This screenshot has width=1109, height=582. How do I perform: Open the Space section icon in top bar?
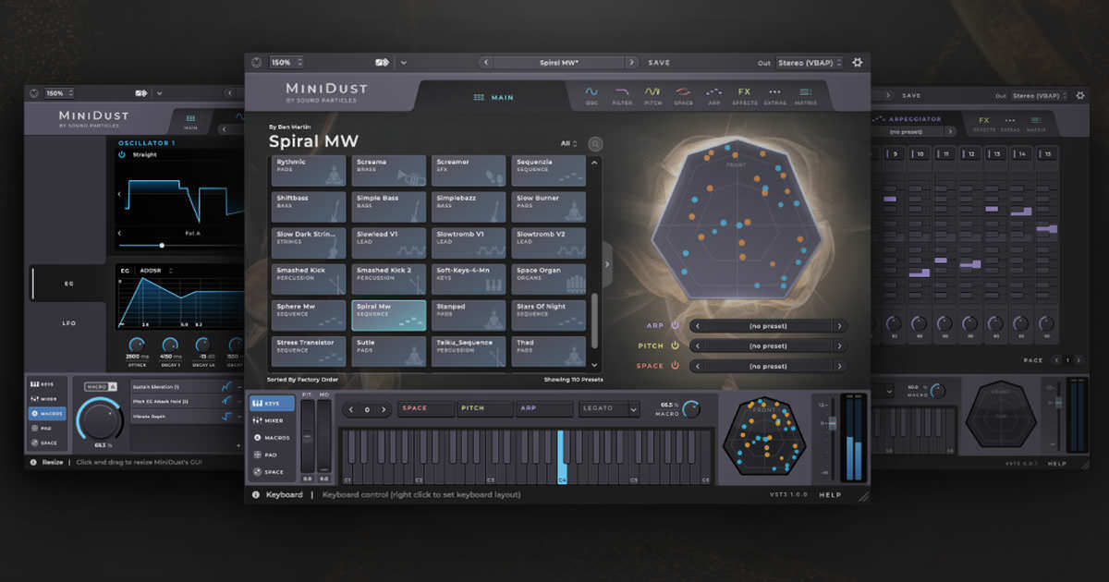pyautogui.click(x=683, y=95)
